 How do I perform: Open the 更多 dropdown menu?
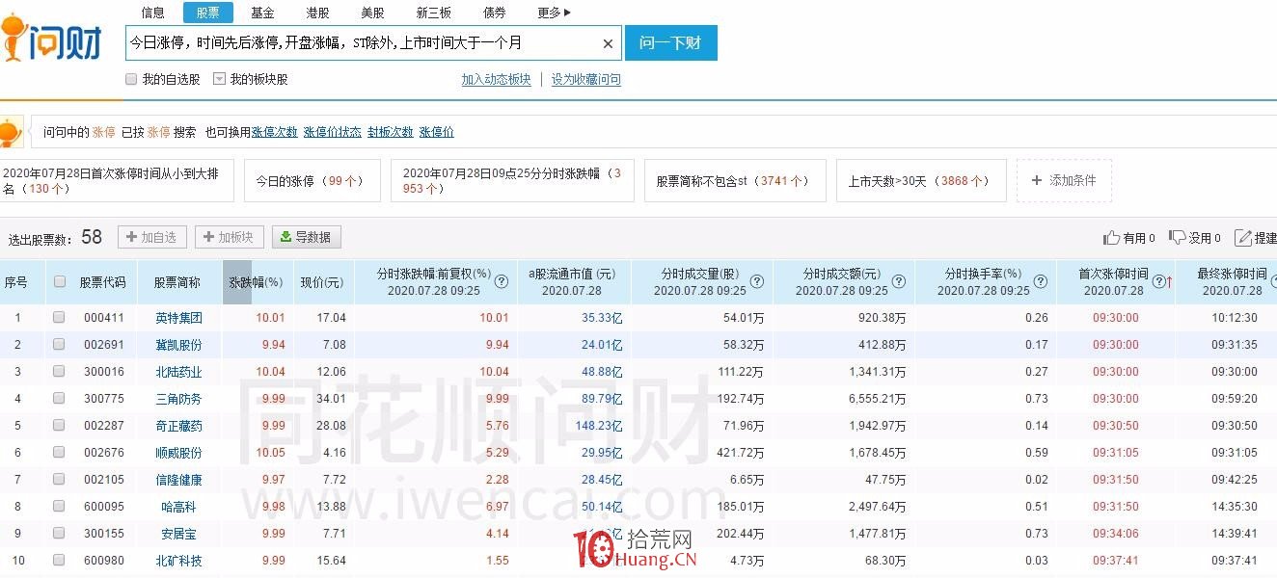pyautogui.click(x=555, y=13)
